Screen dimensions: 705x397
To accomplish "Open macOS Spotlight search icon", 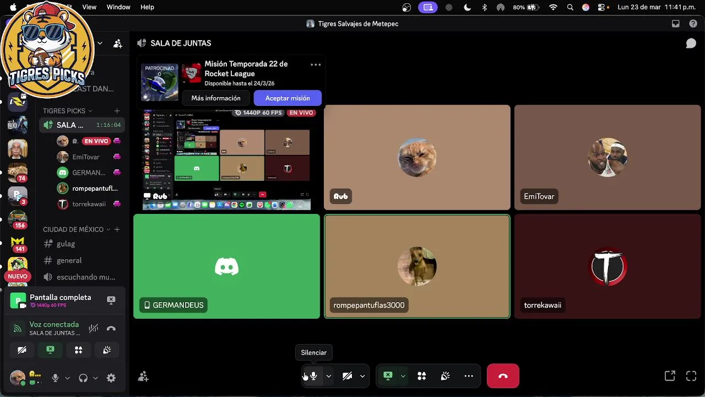I will click(x=570, y=7).
